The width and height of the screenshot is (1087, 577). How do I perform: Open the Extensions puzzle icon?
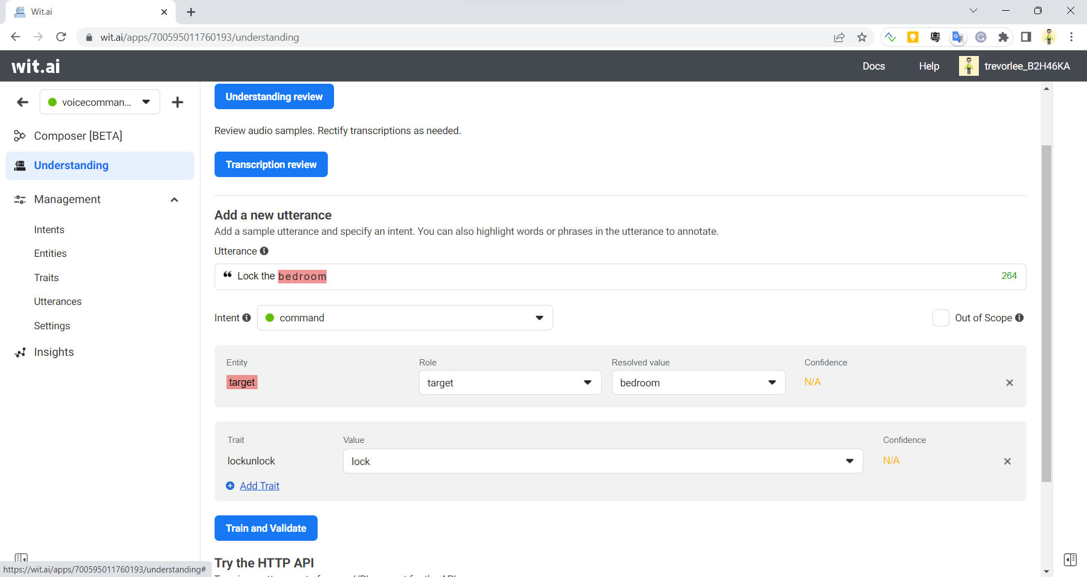click(x=1003, y=37)
